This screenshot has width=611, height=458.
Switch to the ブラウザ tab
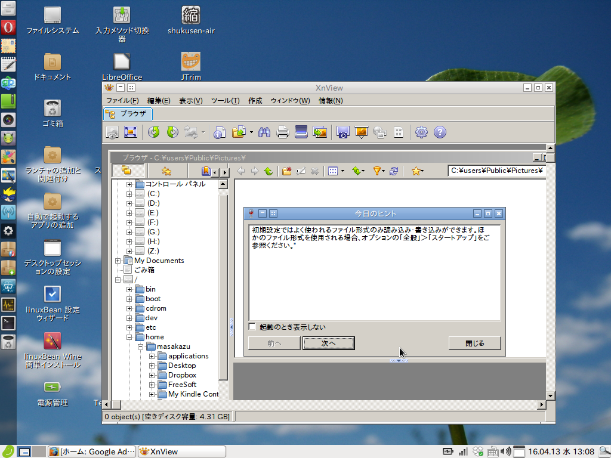pos(127,114)
